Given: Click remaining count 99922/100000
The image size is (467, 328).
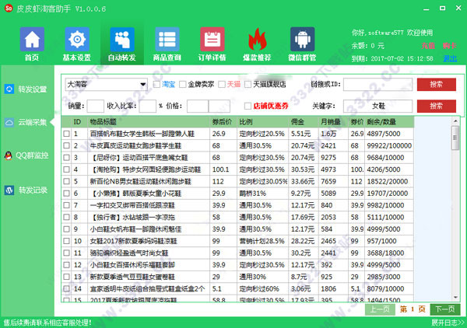Looking at the screenshot, I should 389,145.
